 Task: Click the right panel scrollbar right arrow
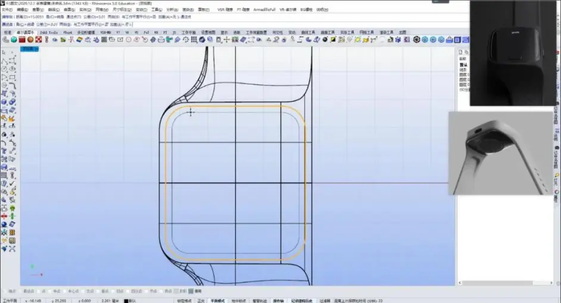tap(551, 283)
